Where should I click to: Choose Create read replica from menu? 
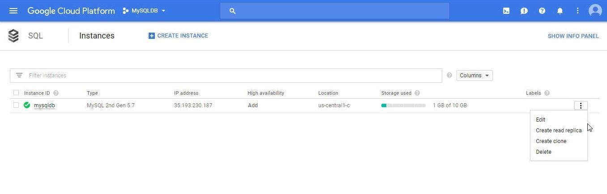[x=559, y=131]
